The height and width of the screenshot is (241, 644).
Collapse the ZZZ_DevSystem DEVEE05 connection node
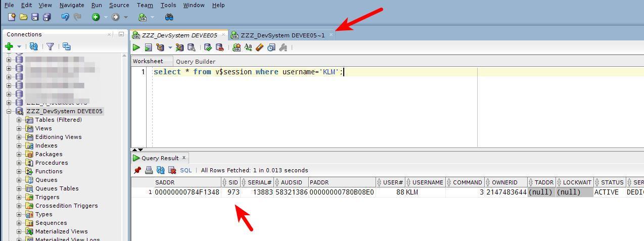click(x=9, y=111)
